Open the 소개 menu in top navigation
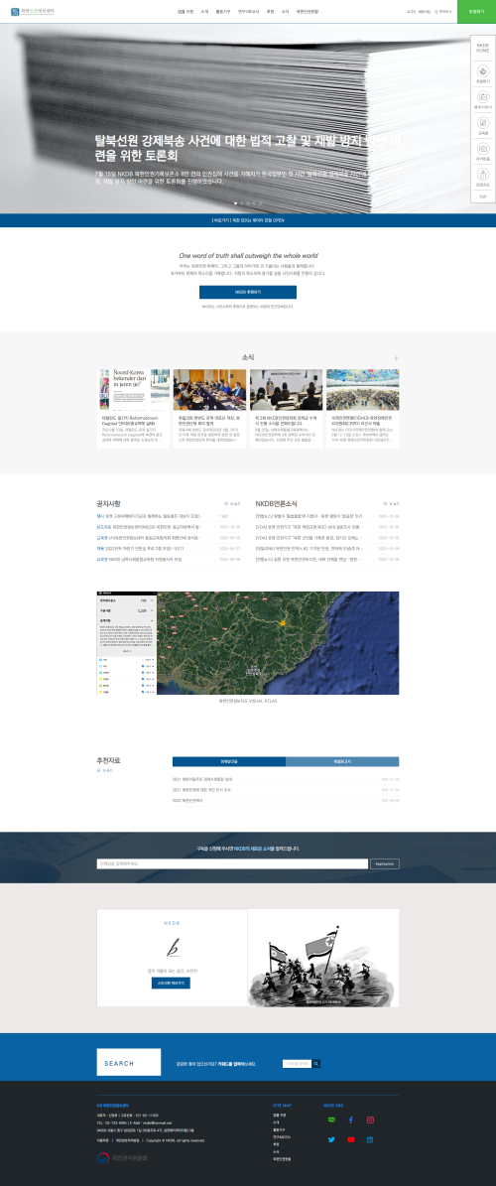496x1186 pixels. click(204, 12)
